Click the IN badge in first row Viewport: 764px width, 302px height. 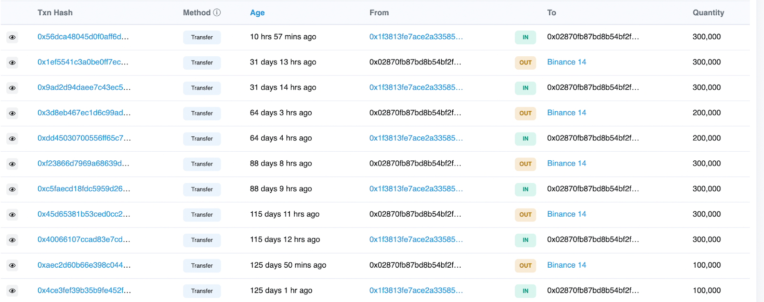[x=525, y=37]
